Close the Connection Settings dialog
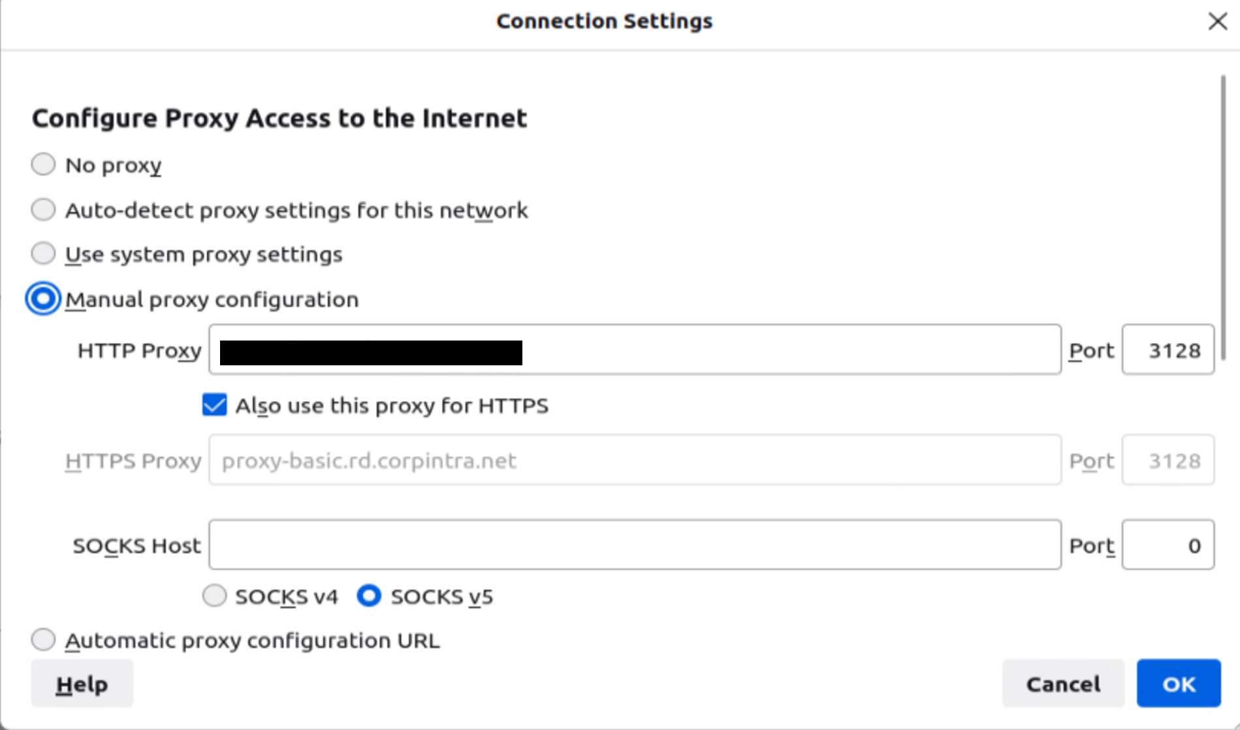The image size is (1240, 730). click(1218, 21)
